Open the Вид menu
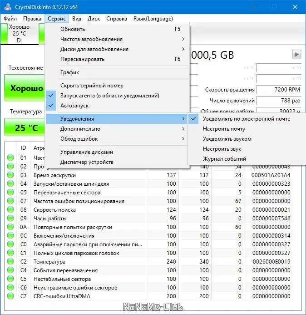Screen dimensions: 306x315 [x=77, y=19]
